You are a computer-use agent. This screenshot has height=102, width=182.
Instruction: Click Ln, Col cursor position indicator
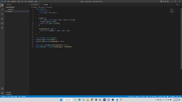(131, 96)
